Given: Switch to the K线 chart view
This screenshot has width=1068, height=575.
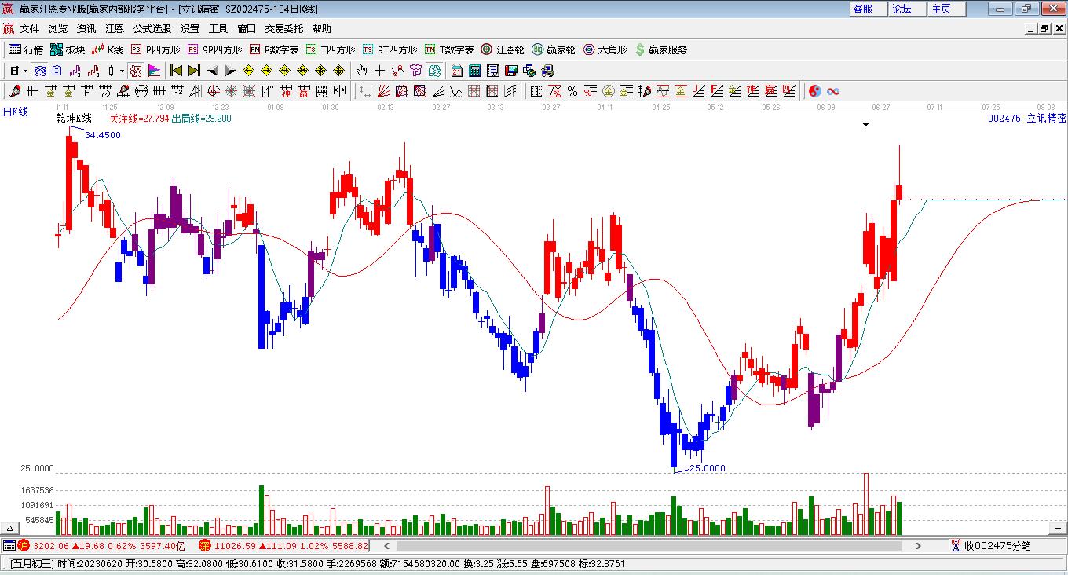Looking at the screenshot, I should tap(108, 49).
